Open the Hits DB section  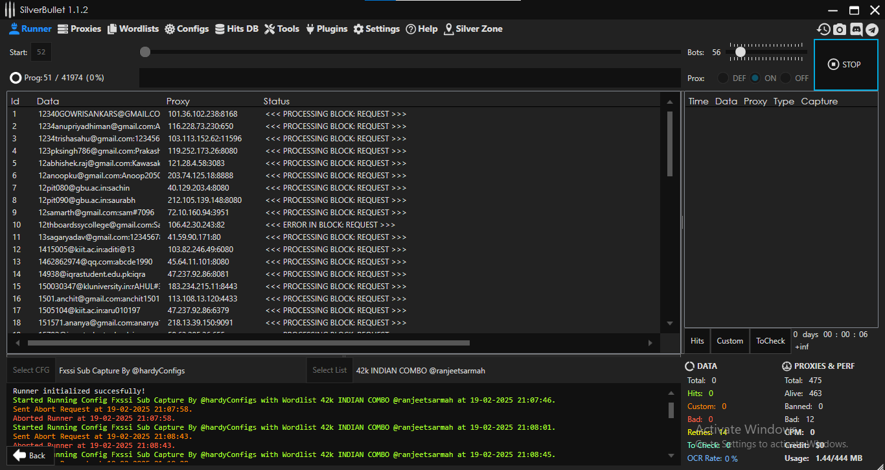(x=236, y=29)
